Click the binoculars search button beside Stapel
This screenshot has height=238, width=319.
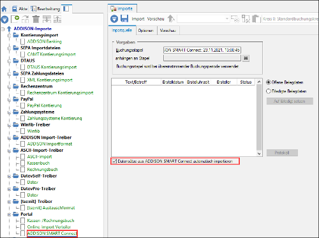click(246, 58)
